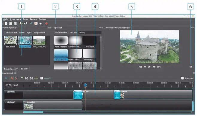The height and width of the screenshot is (116, 197).
Task: Click the timeline zoom slider
Action: (x=47, y=78)
